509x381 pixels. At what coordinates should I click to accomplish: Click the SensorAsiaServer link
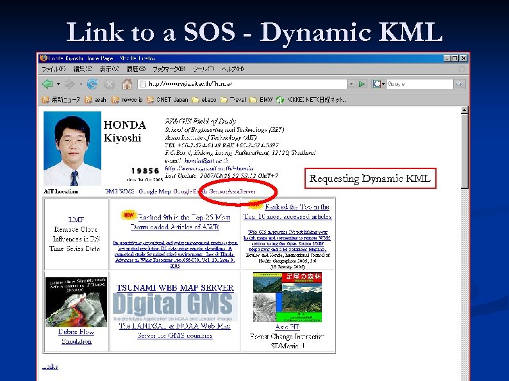pos(232,191)
